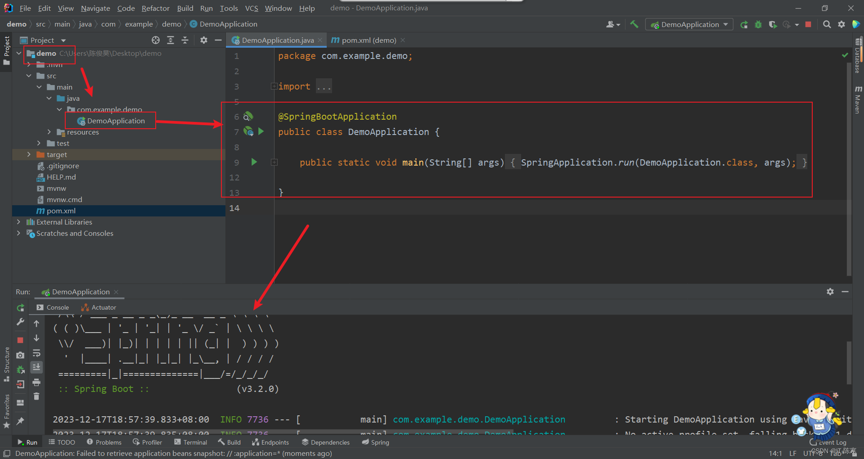
Task: Open Project panel options gear
Action: point(204,40)
